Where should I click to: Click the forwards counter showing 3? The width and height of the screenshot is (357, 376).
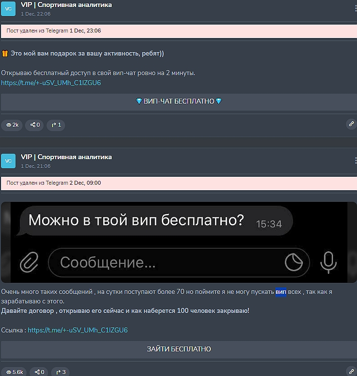click(x=61, y=371)
